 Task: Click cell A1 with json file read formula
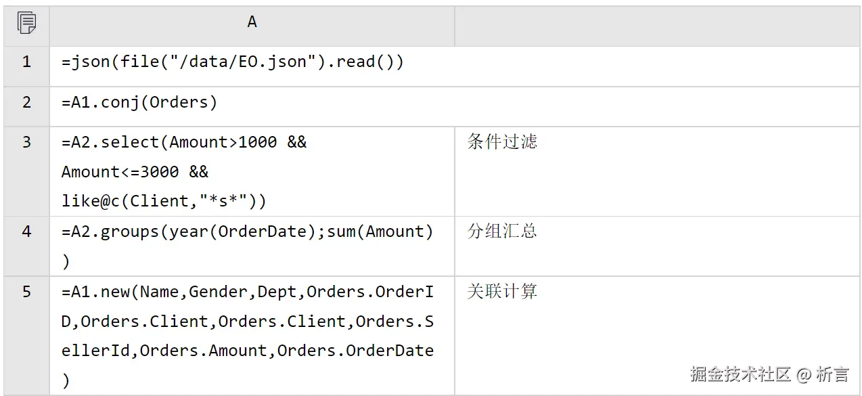232,62
